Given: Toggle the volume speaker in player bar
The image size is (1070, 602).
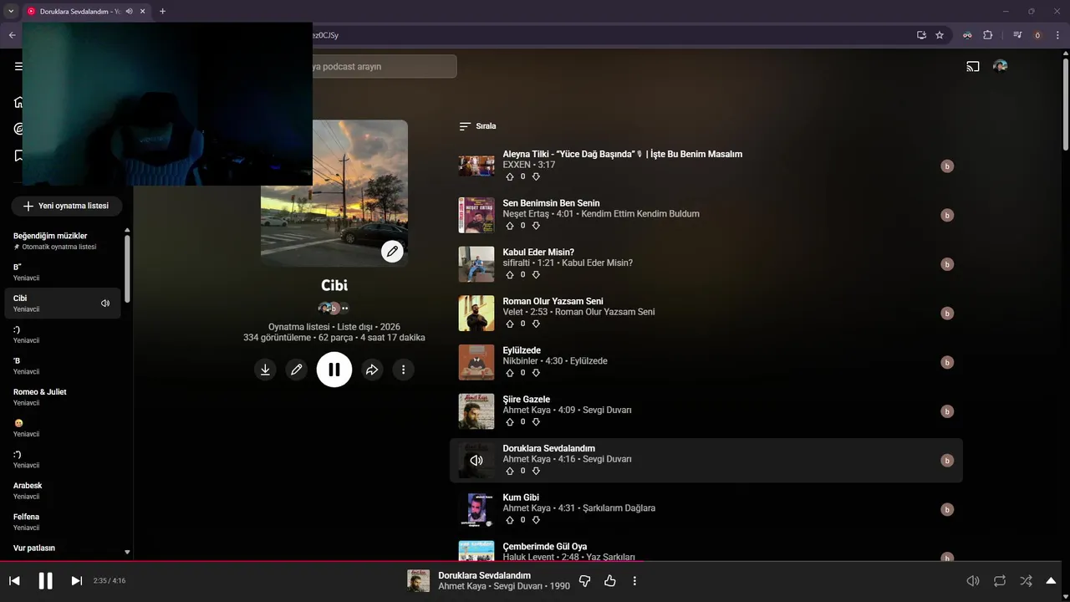Looking at the screenshot, I should [973, 580].
